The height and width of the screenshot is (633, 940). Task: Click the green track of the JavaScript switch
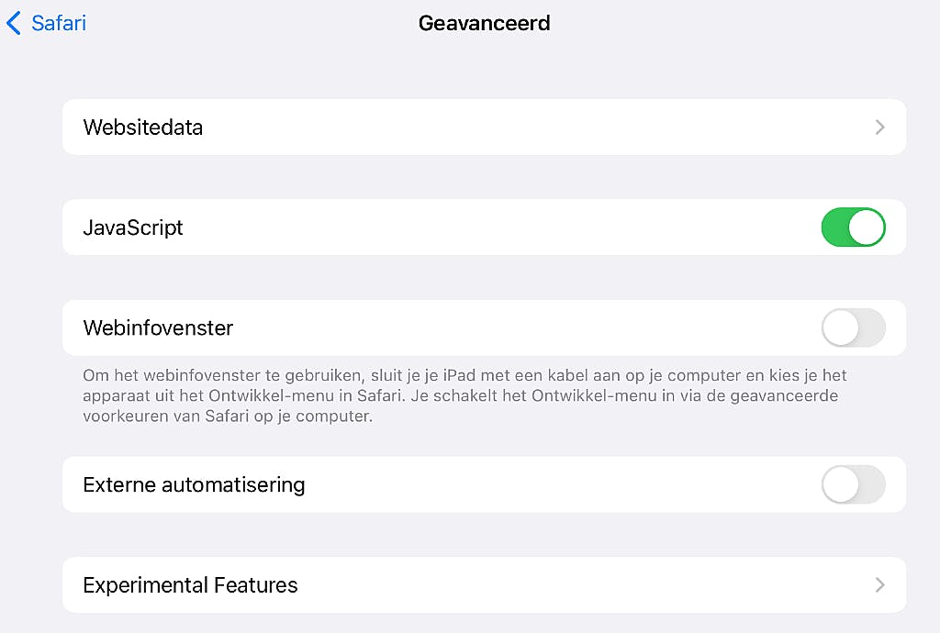tap(834, 228)
